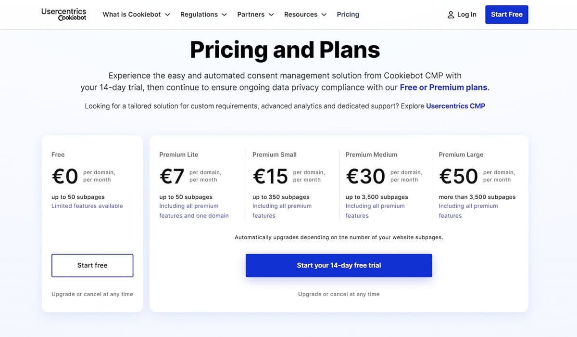
Task: Expand the What is Cookiebot chevron
Action: click(x=167, y=14)
